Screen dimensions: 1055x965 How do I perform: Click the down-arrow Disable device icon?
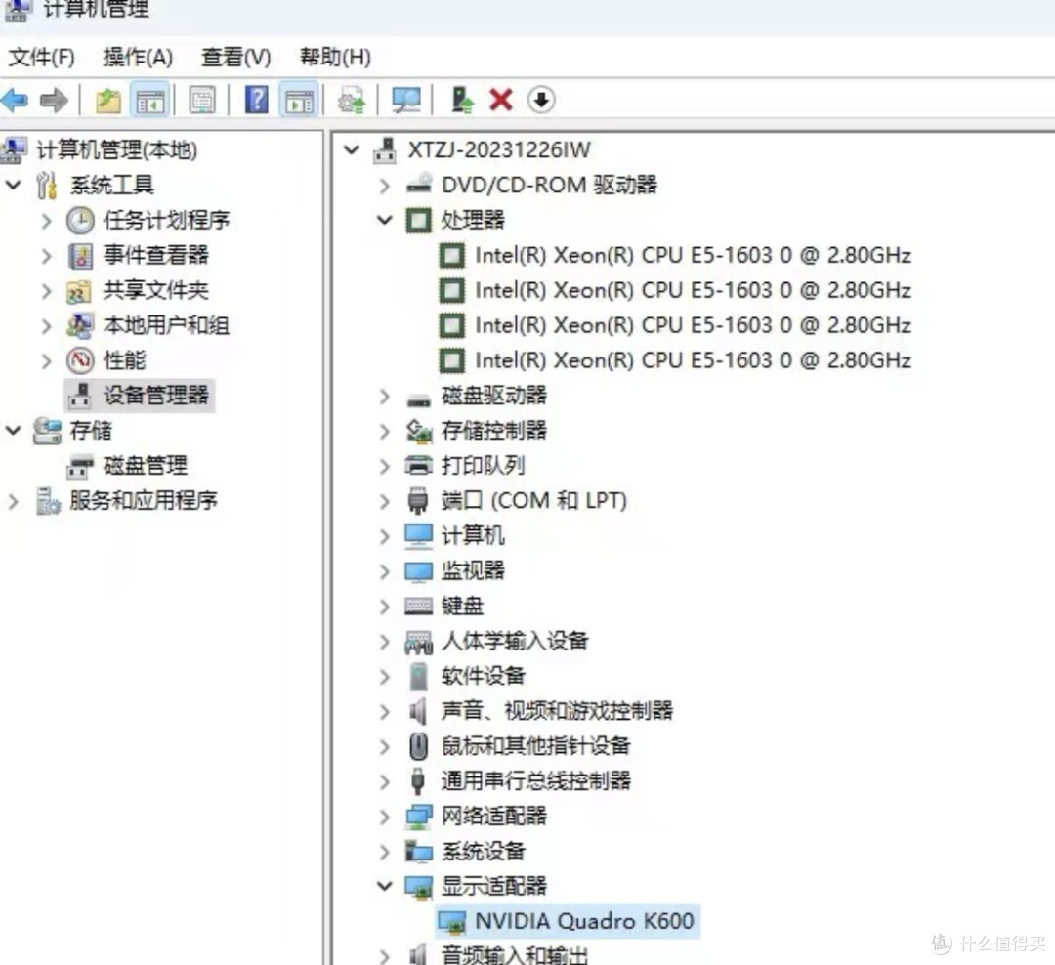click(541, 101)
